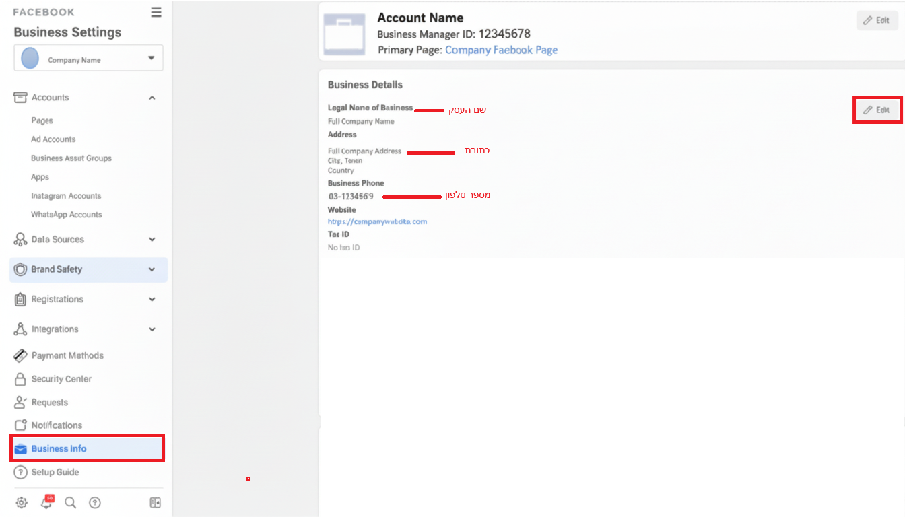Expand the Brand Safety section
The width and height of the screenshot is (905, 517).
(152, 269)
